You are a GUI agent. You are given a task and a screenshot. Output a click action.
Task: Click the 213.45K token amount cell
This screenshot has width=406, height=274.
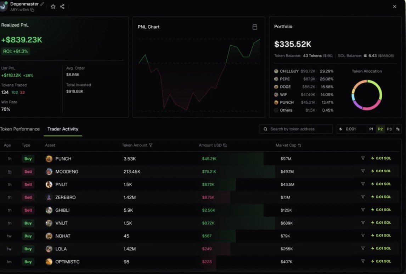click(132, 172)
